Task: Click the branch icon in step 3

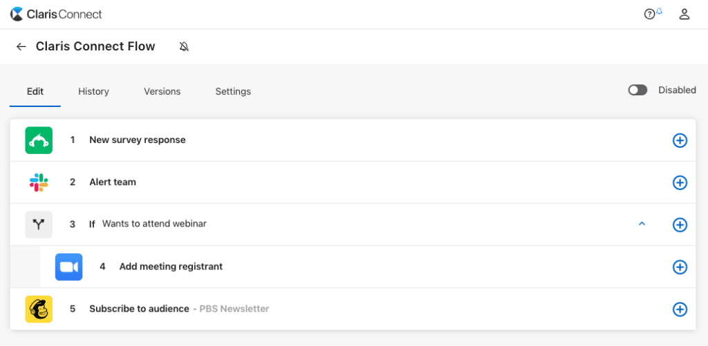Action: [39, 224]
